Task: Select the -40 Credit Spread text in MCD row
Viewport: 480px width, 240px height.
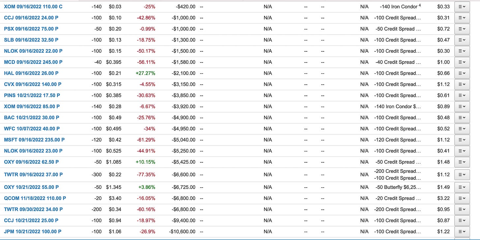Action: [398, 62]
